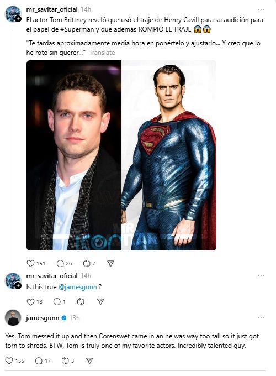Share the 'Is this true' reply
This screenshot has width=276, height=376.
(100, 302)
